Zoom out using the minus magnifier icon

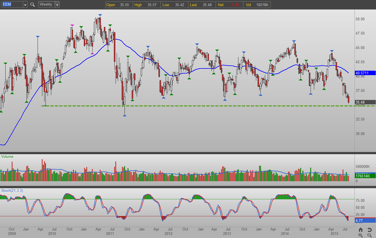point(370,235)
